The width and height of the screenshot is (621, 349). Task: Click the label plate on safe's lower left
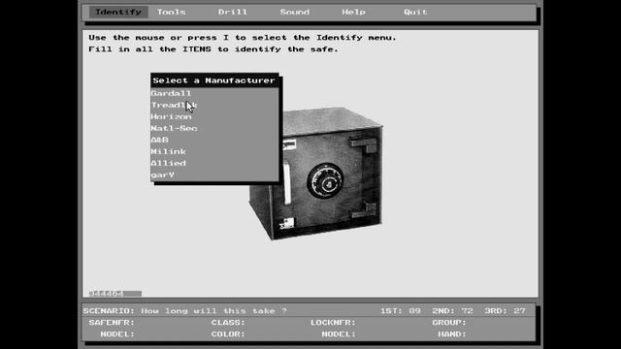(x=287, y=224)
